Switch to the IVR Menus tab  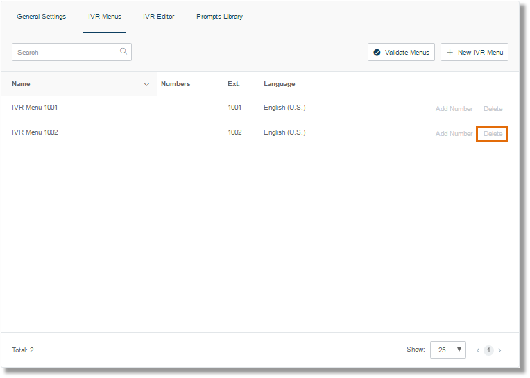(x=105, y=16)
